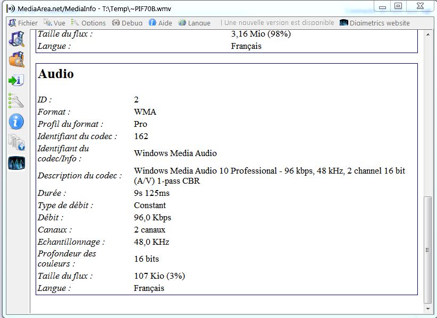Maximize the MediaInfo window
Screen dimensions: 437x318
398,6
